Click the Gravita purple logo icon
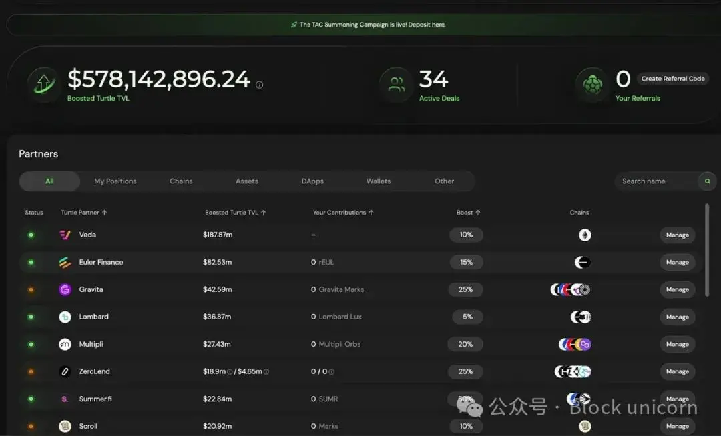Viewport: 721px width, 436px height. 65,290
